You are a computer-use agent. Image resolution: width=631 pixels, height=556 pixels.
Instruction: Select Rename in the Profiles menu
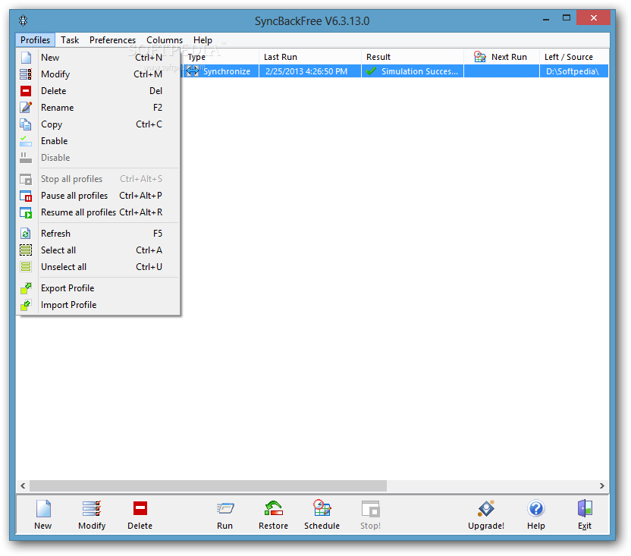pos(99,108)
